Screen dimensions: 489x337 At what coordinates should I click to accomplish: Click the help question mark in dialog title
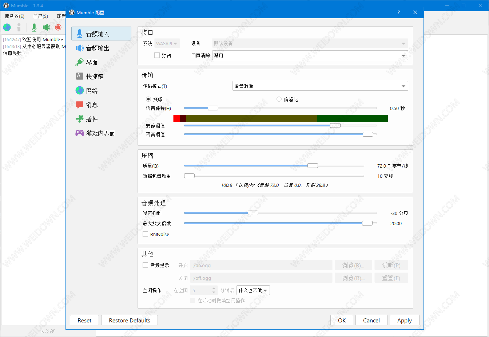tap(399, 12)
